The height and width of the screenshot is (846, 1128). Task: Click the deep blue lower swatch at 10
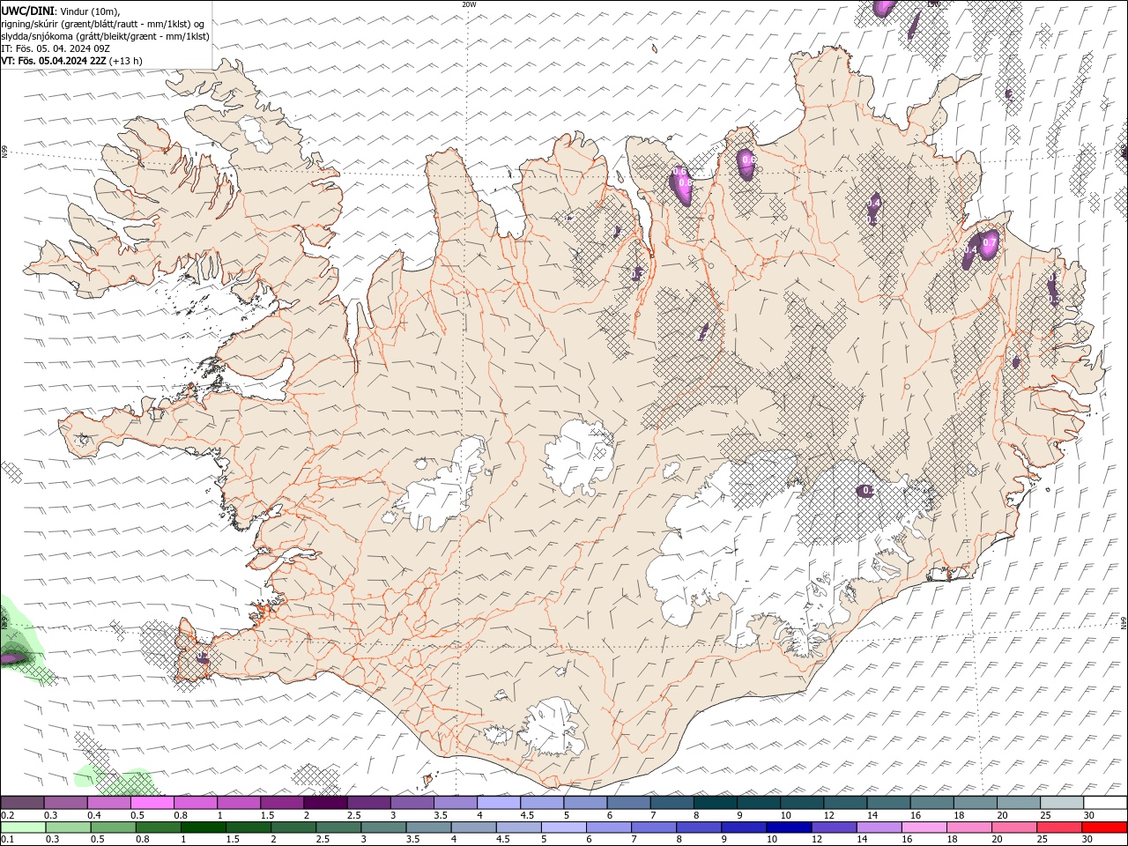coord(789,827)
